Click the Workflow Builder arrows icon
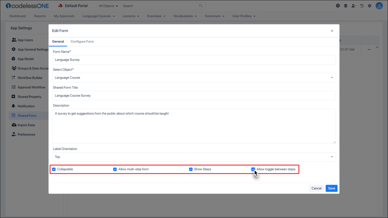The image size is (388, 218). pos(13,78)
